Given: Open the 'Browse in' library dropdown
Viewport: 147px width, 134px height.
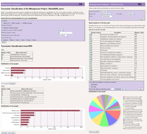Looking at the screenshot, I should click(107, 14).
